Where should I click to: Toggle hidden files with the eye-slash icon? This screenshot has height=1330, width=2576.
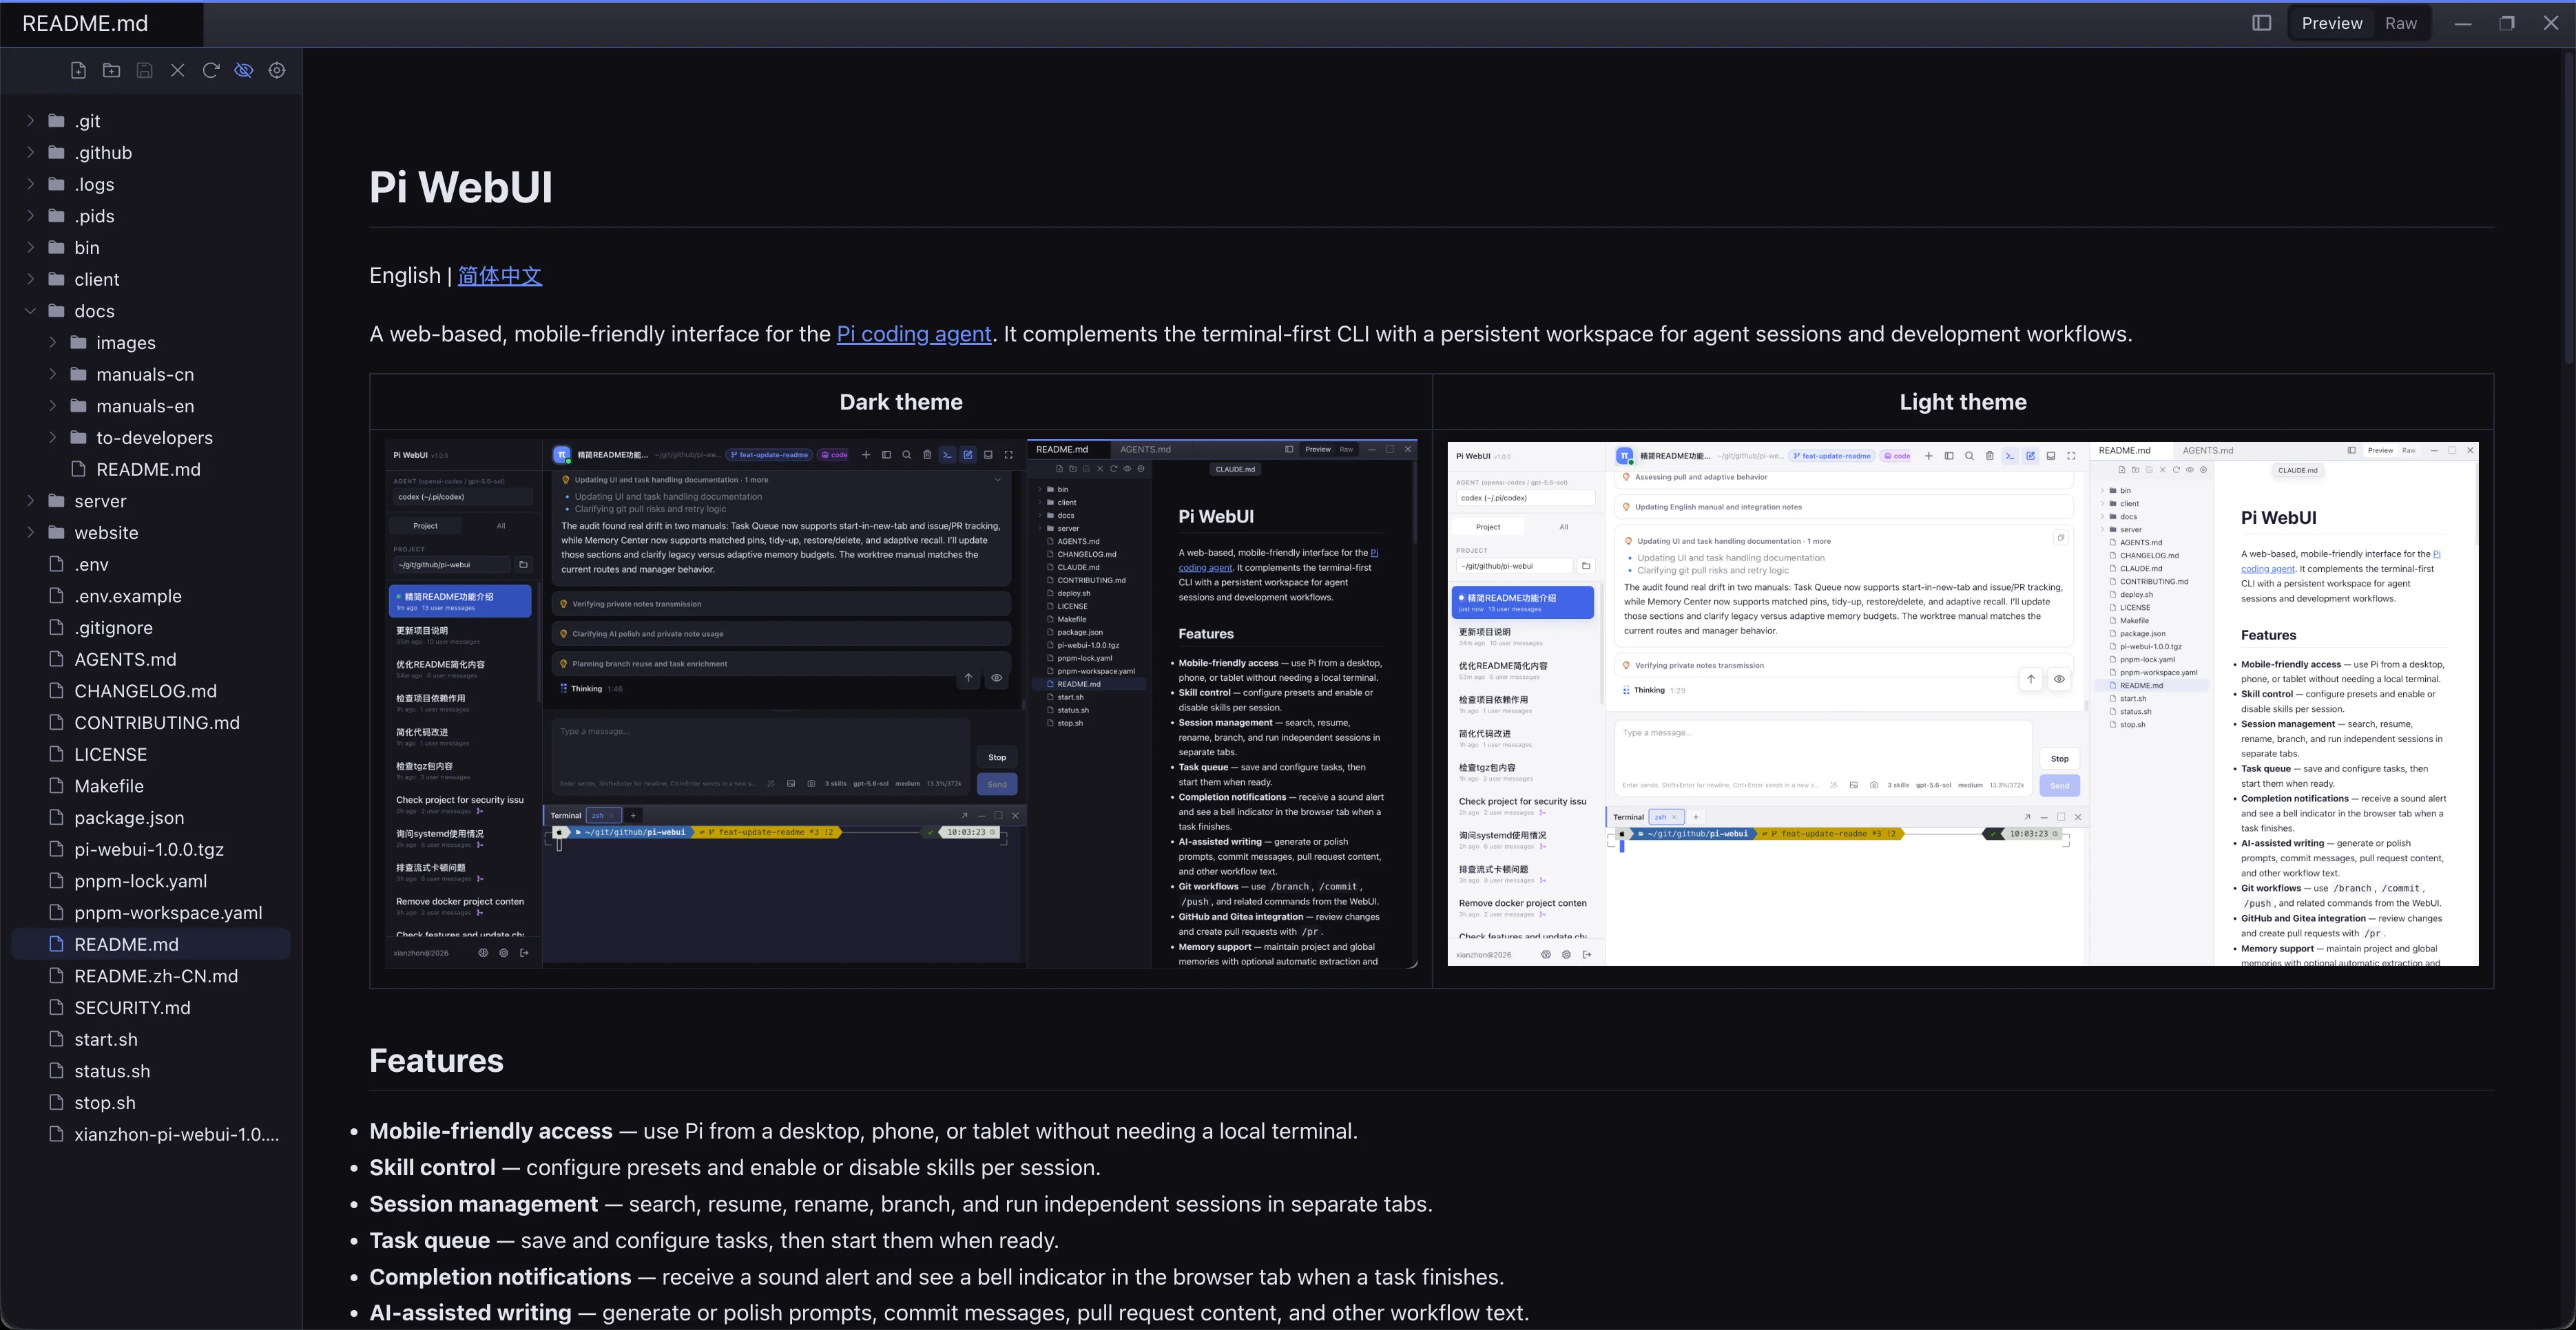(244, 70)
